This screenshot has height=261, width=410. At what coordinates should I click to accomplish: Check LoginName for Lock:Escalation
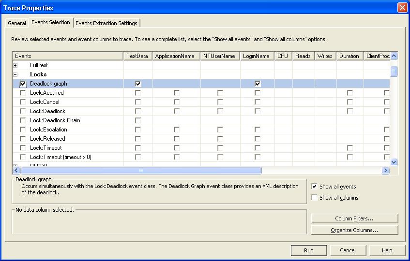point(258,130)
